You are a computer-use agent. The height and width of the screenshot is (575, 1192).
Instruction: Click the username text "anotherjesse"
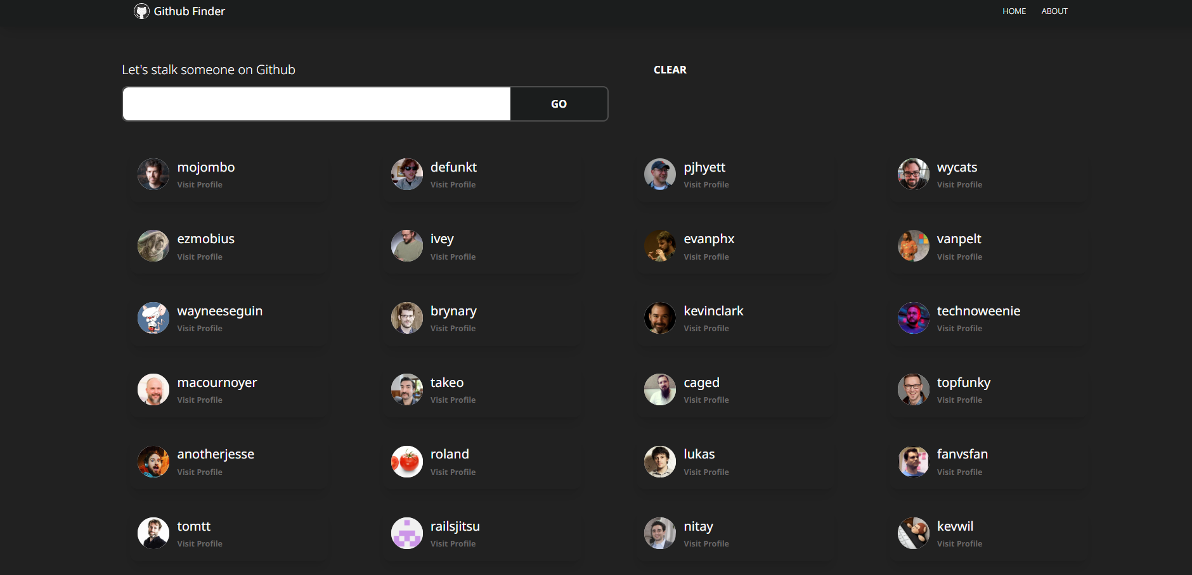tap(216, 455)
